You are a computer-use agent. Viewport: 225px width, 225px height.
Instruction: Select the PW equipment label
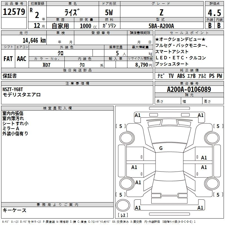(x=219, y=76)
